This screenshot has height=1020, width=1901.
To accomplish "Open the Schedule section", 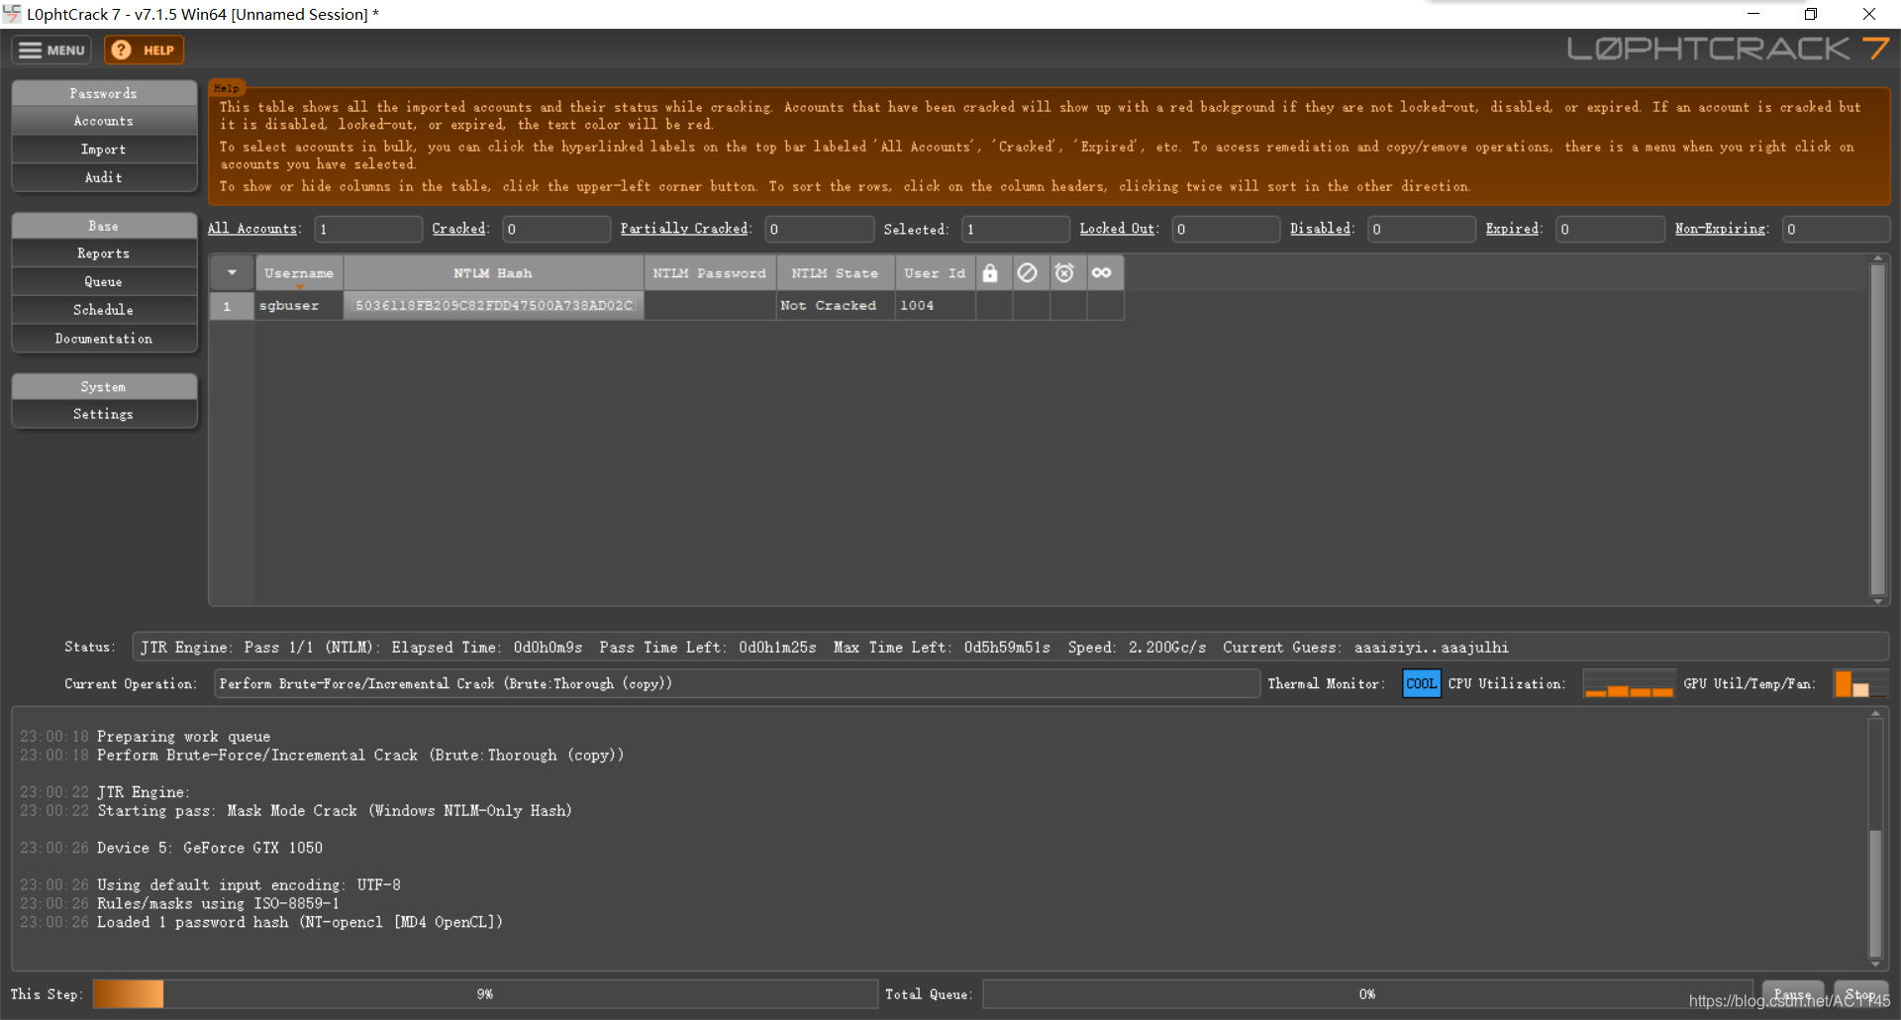I will click(x=104, y=310).
